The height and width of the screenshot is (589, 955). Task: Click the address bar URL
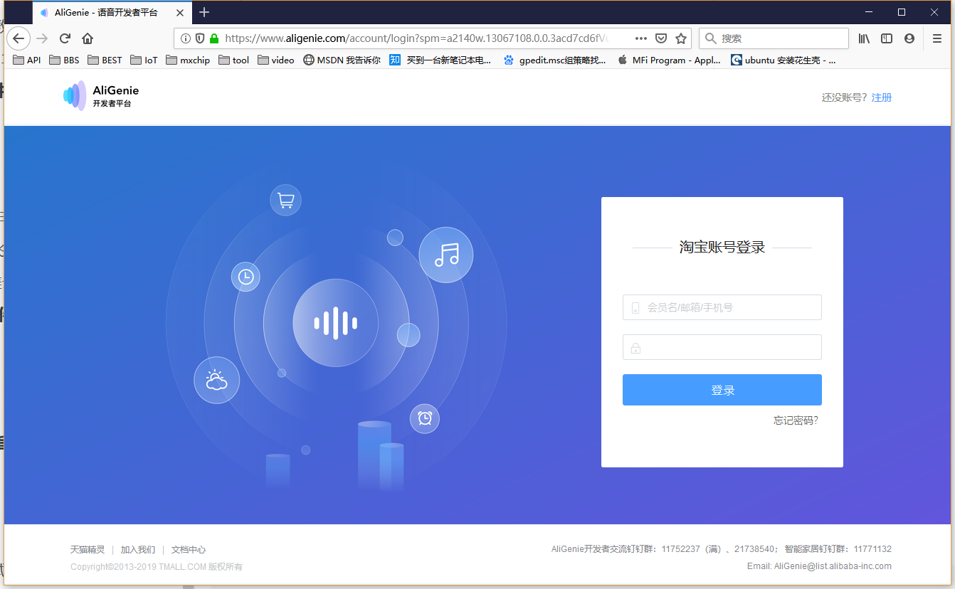click(416, 38)
